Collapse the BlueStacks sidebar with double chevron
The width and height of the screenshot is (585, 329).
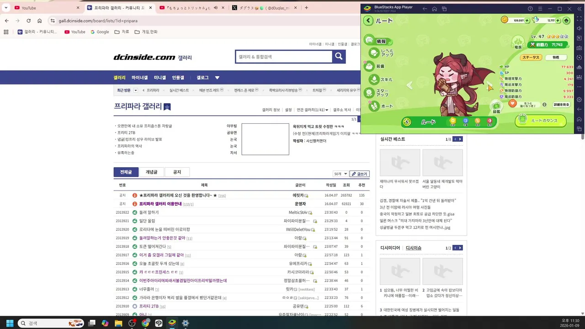click(580, 9)
